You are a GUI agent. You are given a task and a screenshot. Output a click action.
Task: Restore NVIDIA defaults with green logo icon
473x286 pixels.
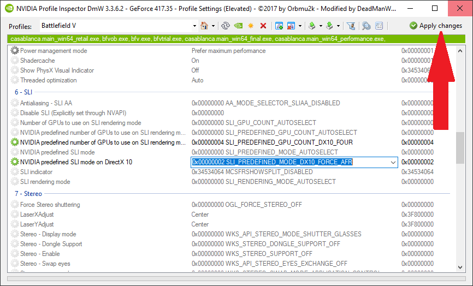[x=238, y=26]
